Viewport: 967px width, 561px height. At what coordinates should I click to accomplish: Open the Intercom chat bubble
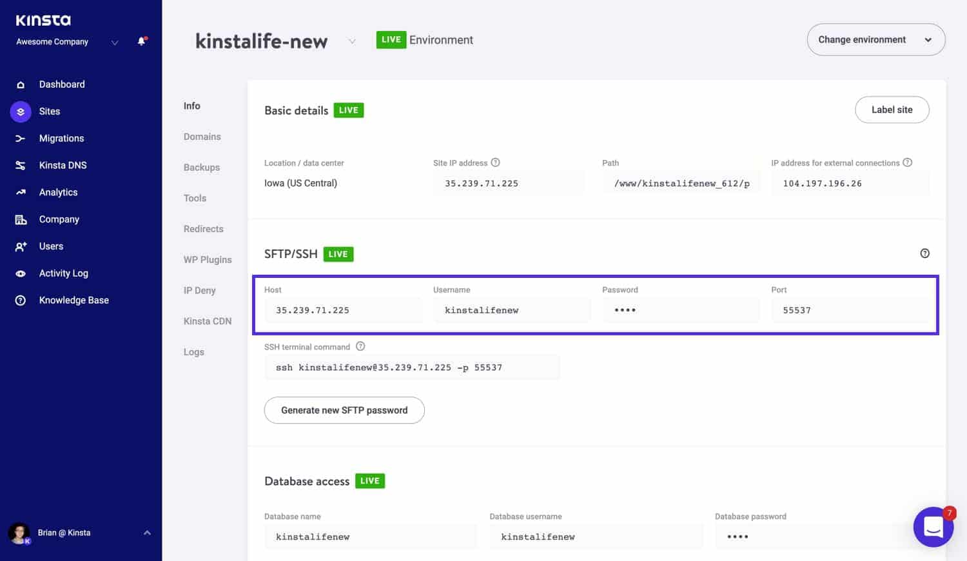pos(933,527)
